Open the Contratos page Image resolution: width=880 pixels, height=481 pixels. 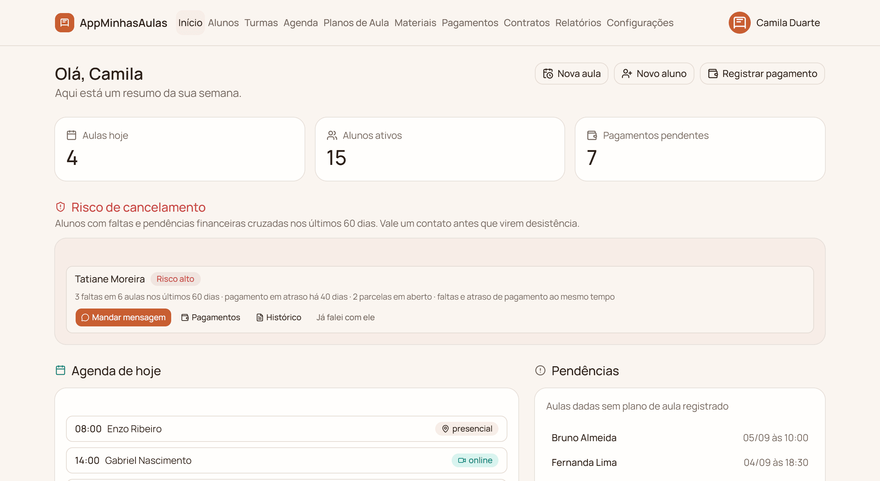coord(527,23)
